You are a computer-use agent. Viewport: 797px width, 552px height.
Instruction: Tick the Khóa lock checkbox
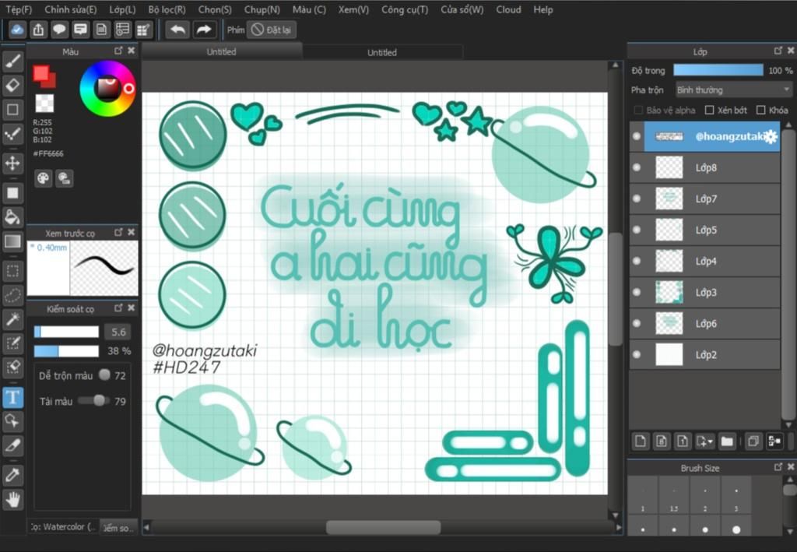(x=761, y=111)
